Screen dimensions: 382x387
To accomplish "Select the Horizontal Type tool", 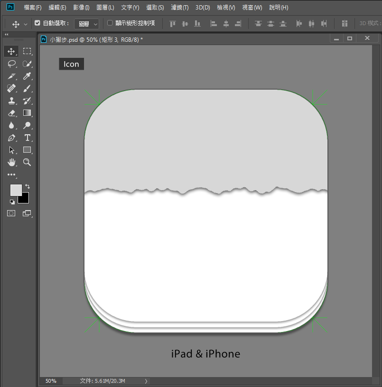I will pos(27,138).
